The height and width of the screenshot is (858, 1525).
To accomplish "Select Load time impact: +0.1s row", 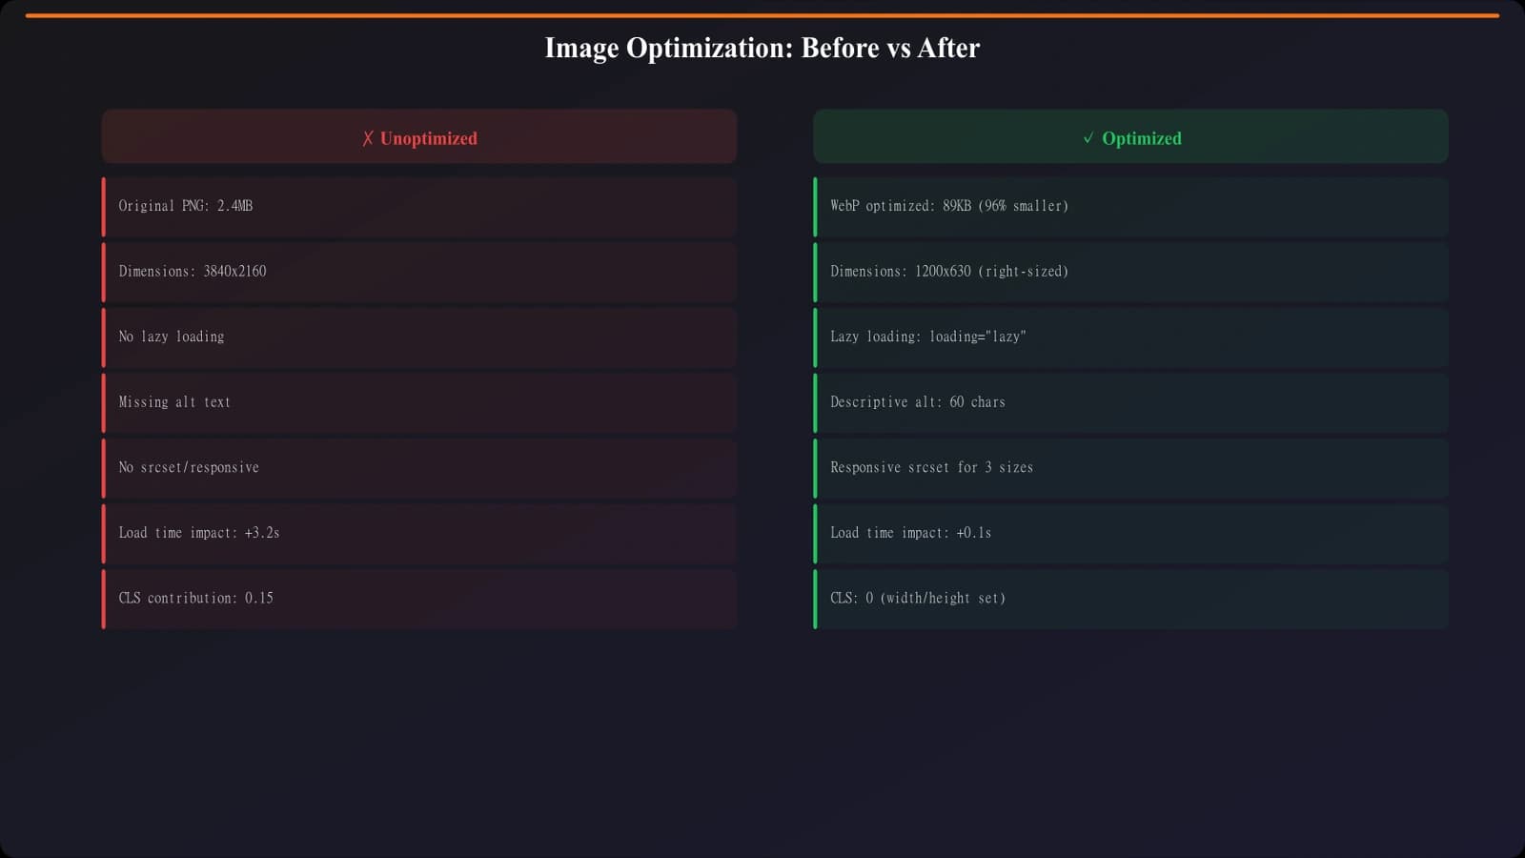I will pyautogui.click(x=1130, y=533).
